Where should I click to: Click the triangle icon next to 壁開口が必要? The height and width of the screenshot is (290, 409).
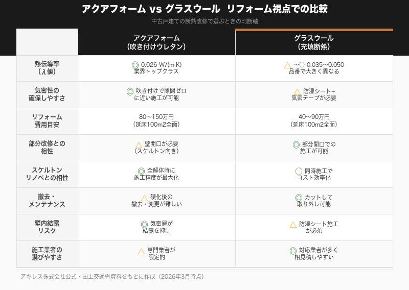tap(139, 144)
